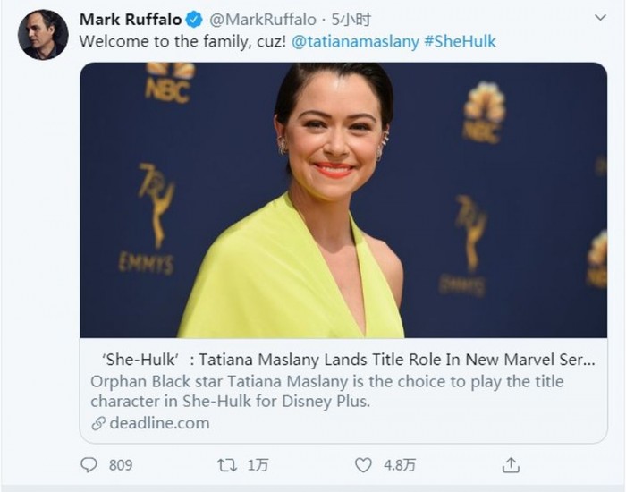This screenshot has height=492, width=626.
Task: Open the #SheHulk hashtag
Action: 460,41
